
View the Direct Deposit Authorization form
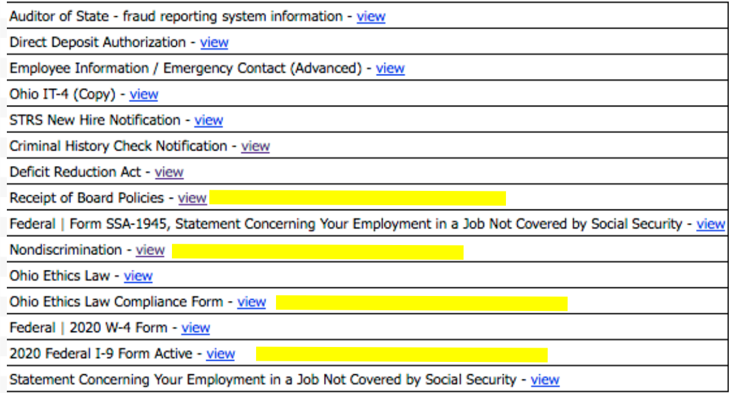pyautogui.click(x=214, y=43)
